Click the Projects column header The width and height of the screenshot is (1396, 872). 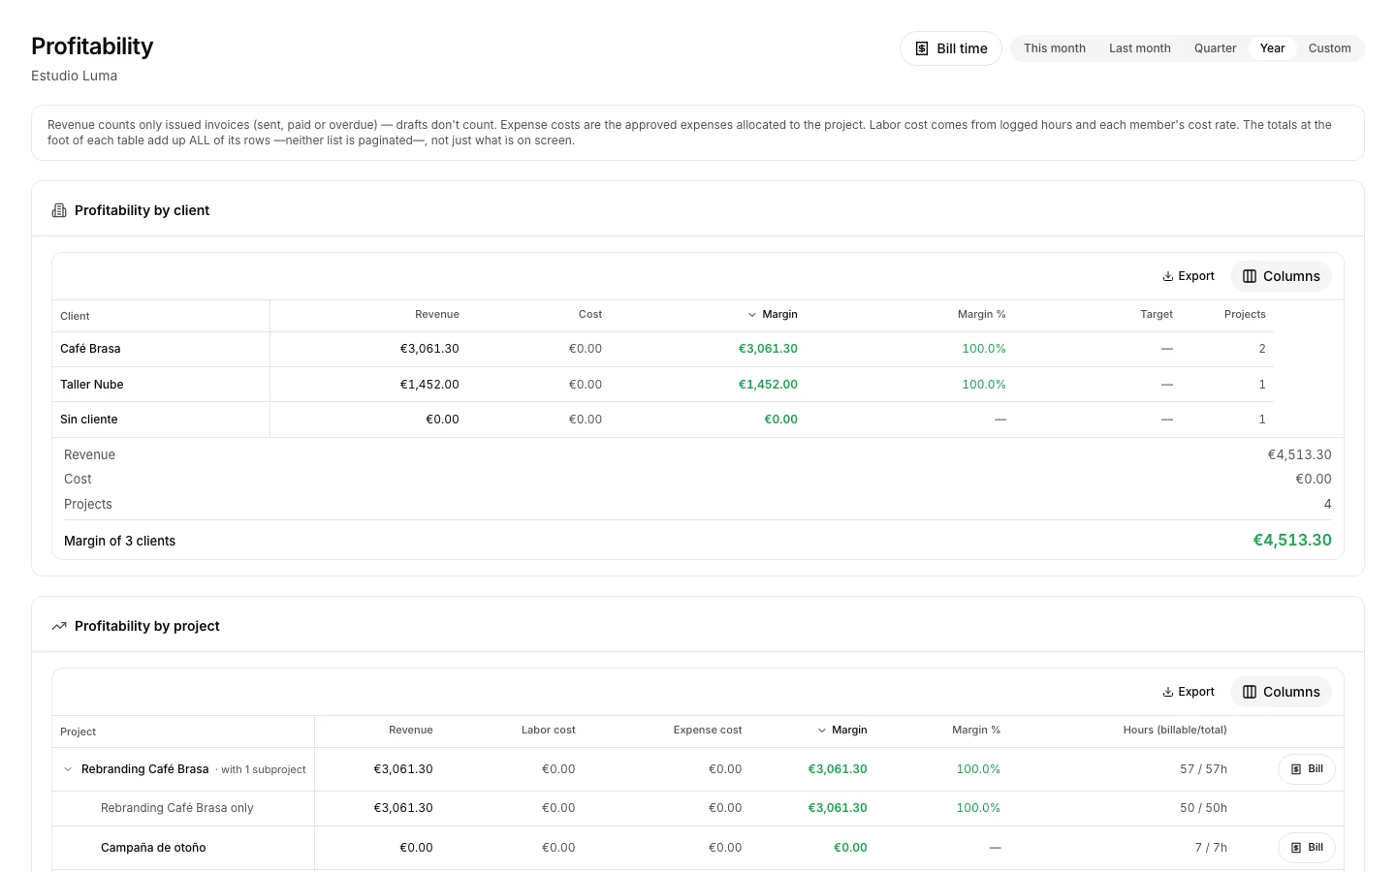coord(1245,314)
